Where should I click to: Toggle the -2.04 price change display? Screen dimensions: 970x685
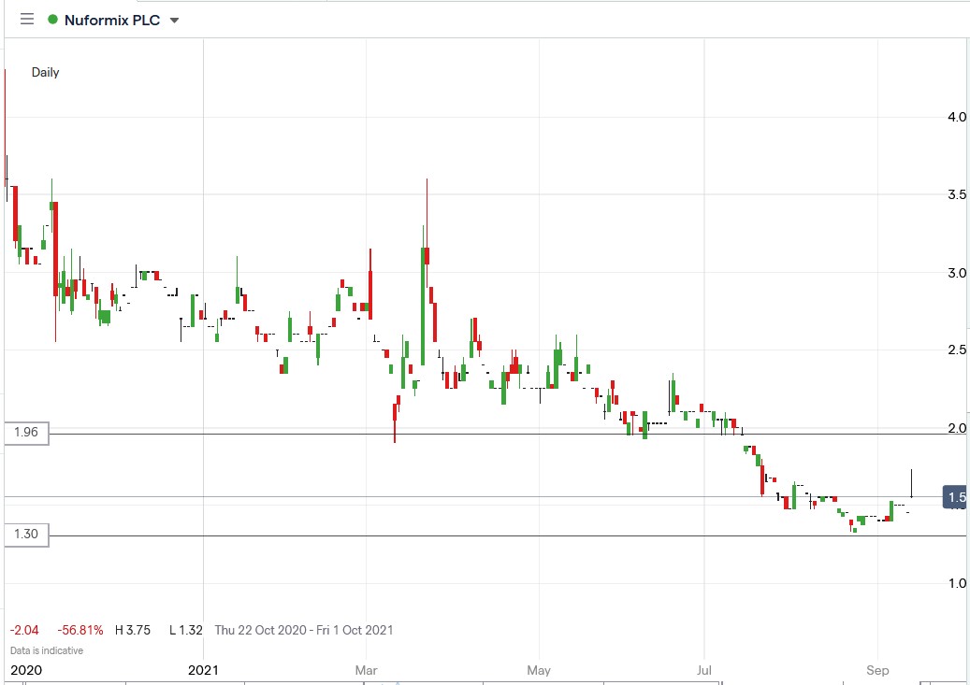click(23, 630)
